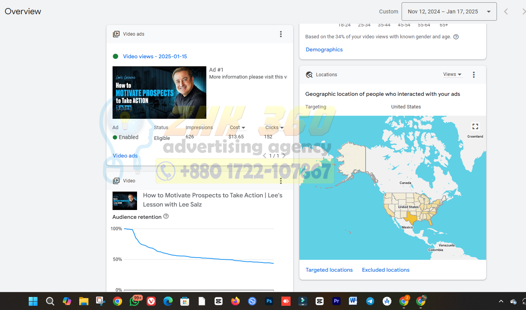Open the Locations card options menu
Screen dimensions: 526x310
(x=474, y=75)
